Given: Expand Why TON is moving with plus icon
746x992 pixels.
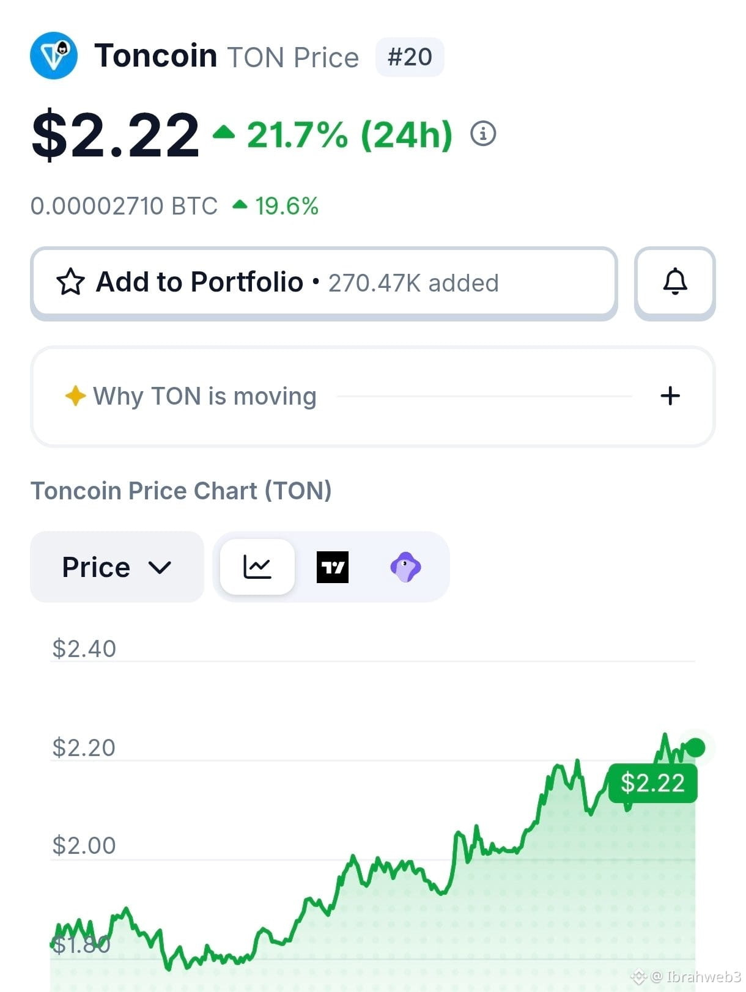Looking at the screenshot, I should pos(670,396).
